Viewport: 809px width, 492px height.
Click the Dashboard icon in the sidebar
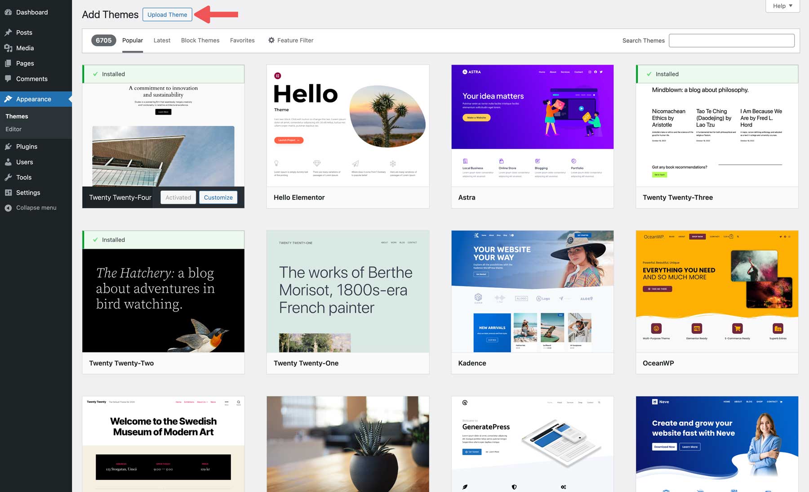tap(8, 12)
